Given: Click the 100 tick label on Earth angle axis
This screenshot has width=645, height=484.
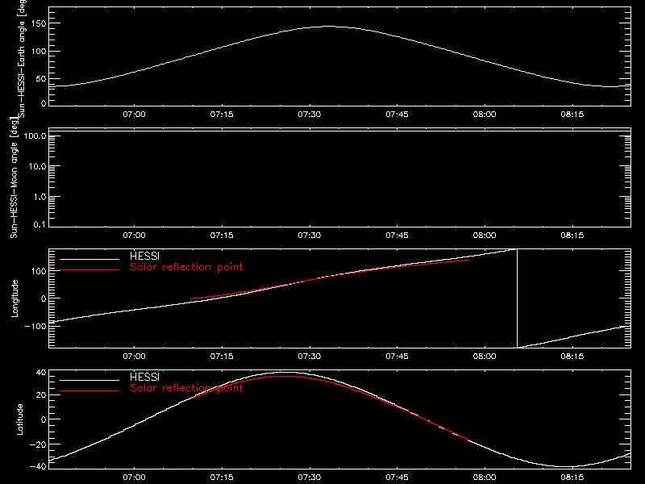Looking at the screenshot, I should 39,52.
